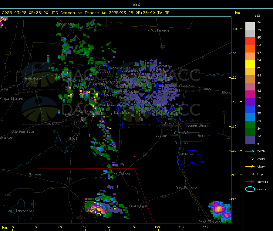Click the storm cell near Paso_El_Loro

220,211
